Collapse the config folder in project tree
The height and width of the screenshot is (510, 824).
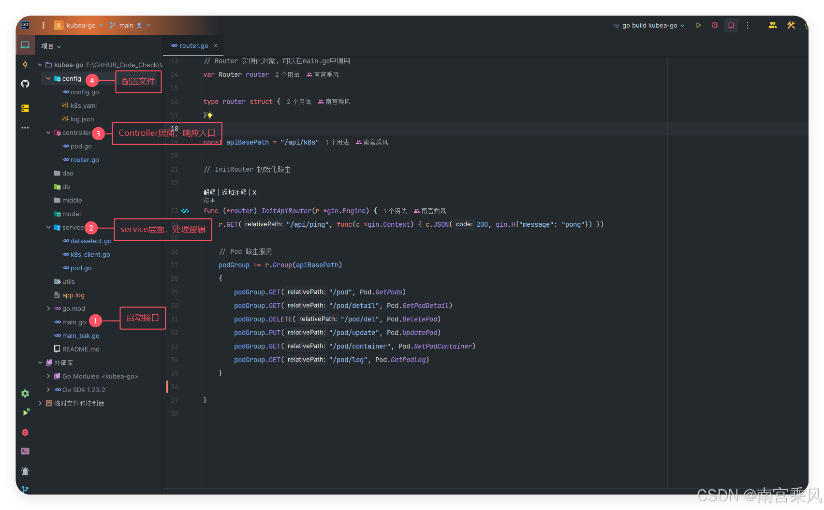pyautogui.click(x=48, y=78)
